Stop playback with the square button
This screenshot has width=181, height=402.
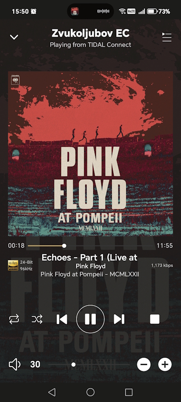point(155,319)
